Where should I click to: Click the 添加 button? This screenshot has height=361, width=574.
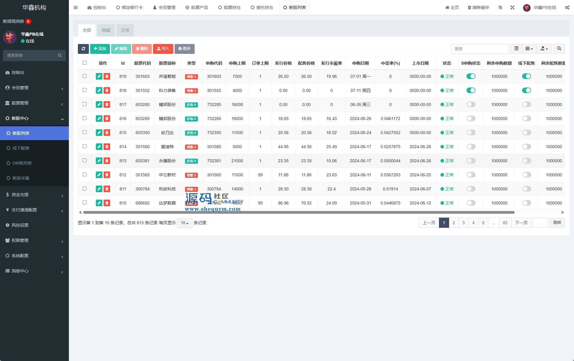pos(100,49)
